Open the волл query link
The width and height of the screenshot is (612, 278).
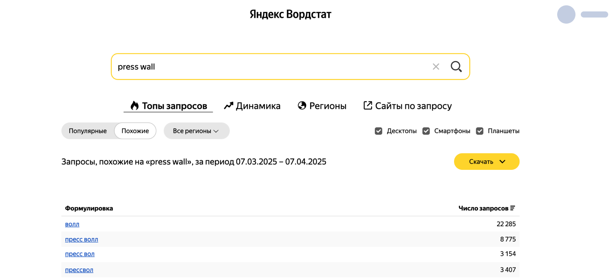point(72,224)
